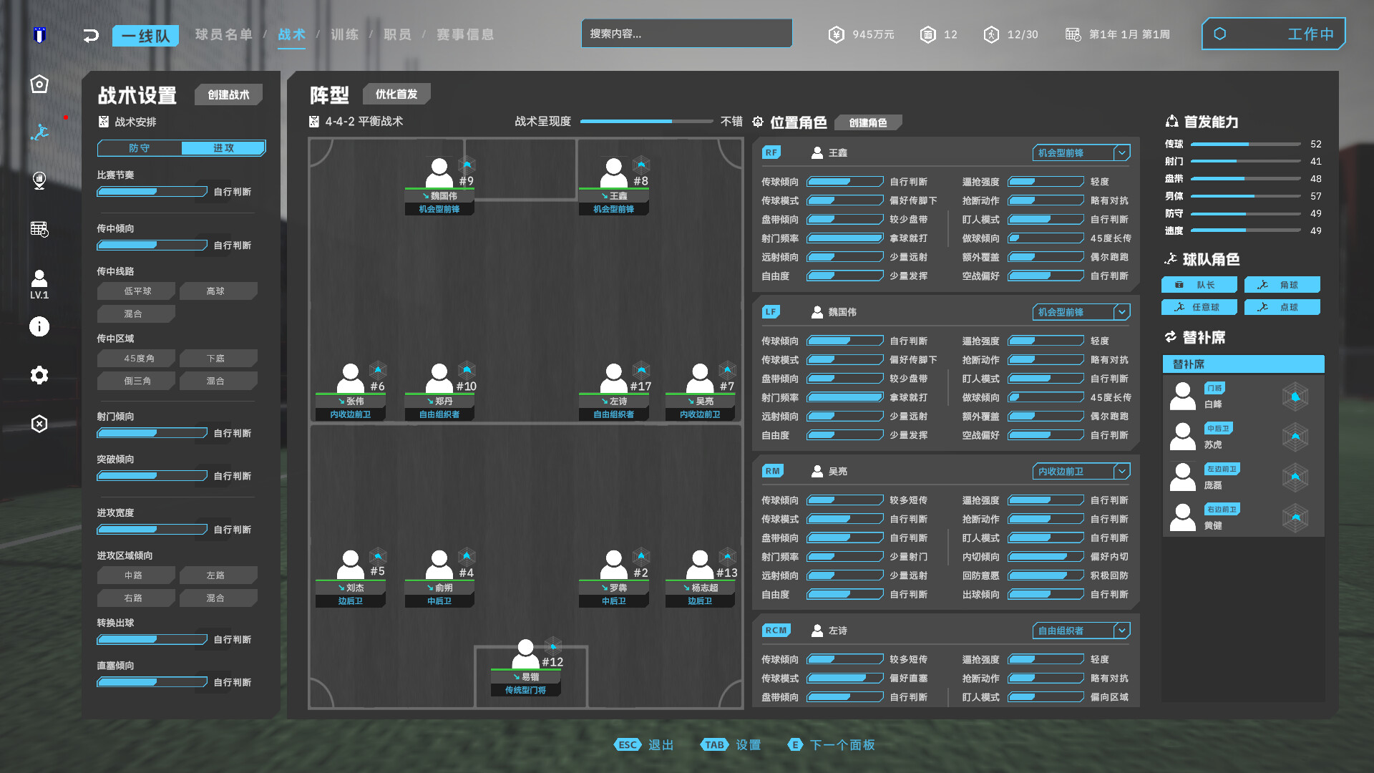The image size is (1374, 773).
Task: Open the settings gear icon
Action: [x=39, y=376]
